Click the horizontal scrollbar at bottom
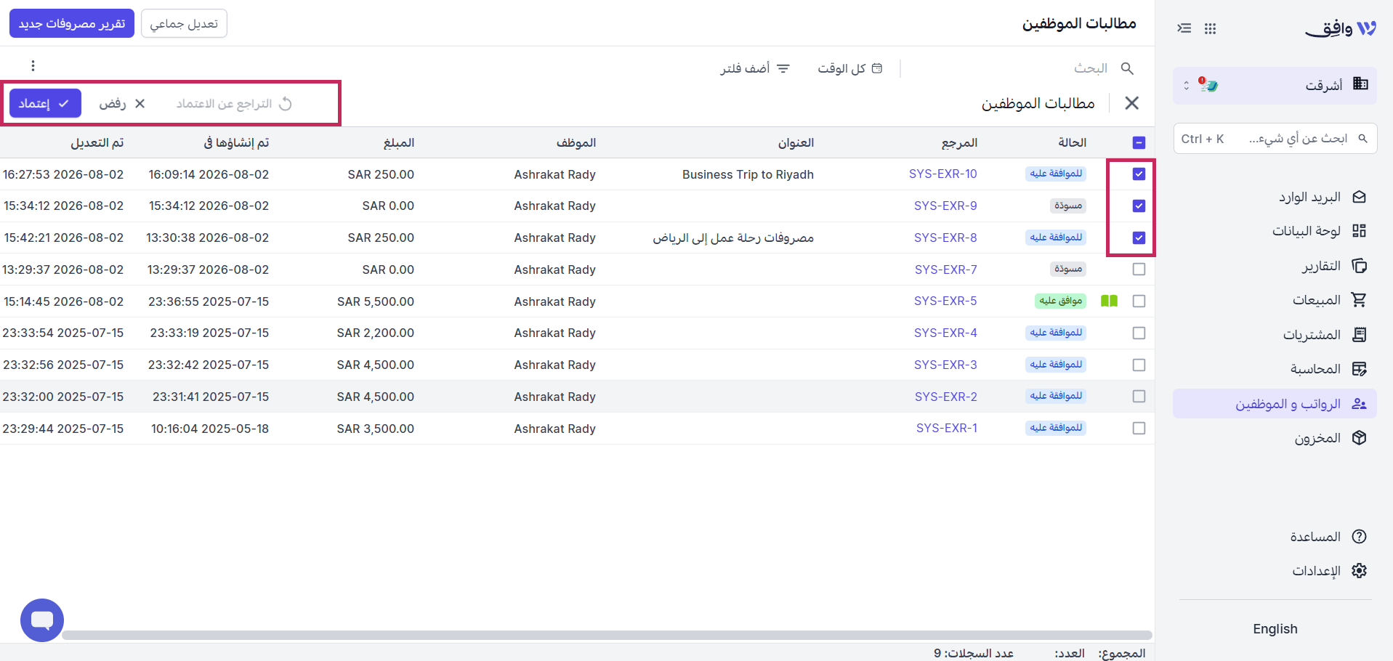 click(607, 635)
